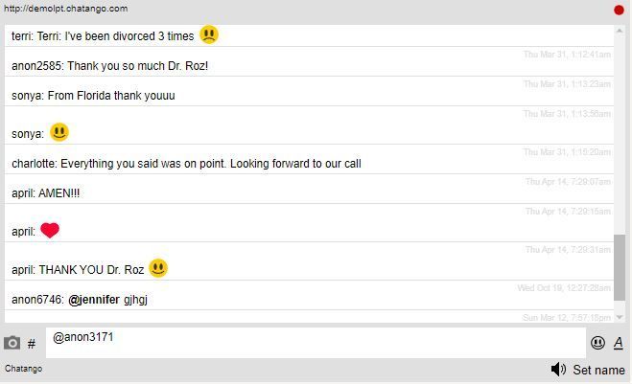The height and width of the screenshot is (384, 632).
Task: Select charlotte's message about our call
Action: pos(186,164)
